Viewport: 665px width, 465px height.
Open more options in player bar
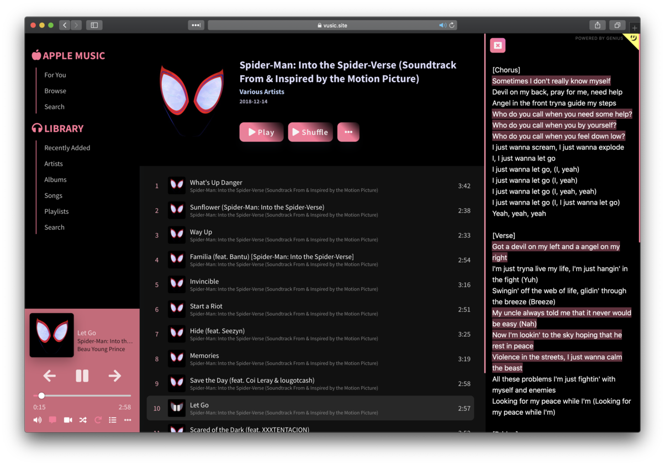point(128,420)
